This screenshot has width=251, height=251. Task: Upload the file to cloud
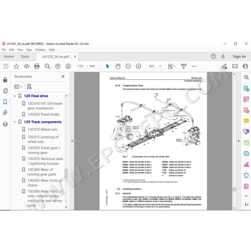tap(27, 66)
